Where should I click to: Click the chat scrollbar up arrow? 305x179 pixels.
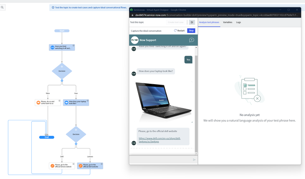(196, 48)
